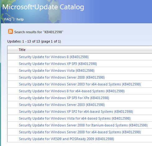Open Windows XP SP3 for XPe update
The height and width of the screenshot is (146, 152).
point(64,98)
